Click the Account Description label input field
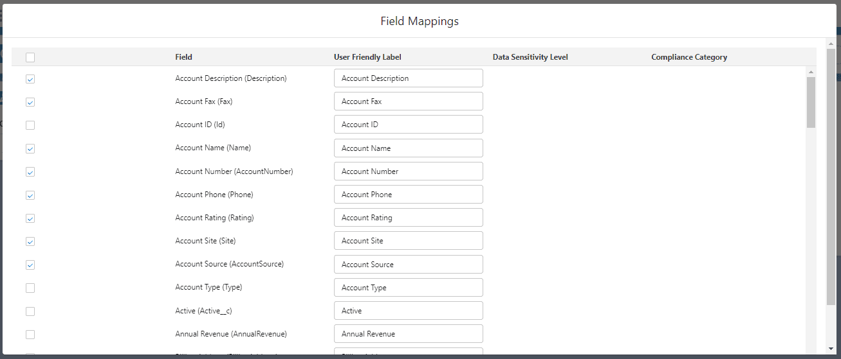841x359 pixels. [x=408, y=78]
